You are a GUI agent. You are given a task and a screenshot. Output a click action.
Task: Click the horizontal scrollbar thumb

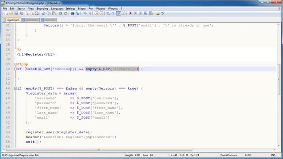pos(99,150)
